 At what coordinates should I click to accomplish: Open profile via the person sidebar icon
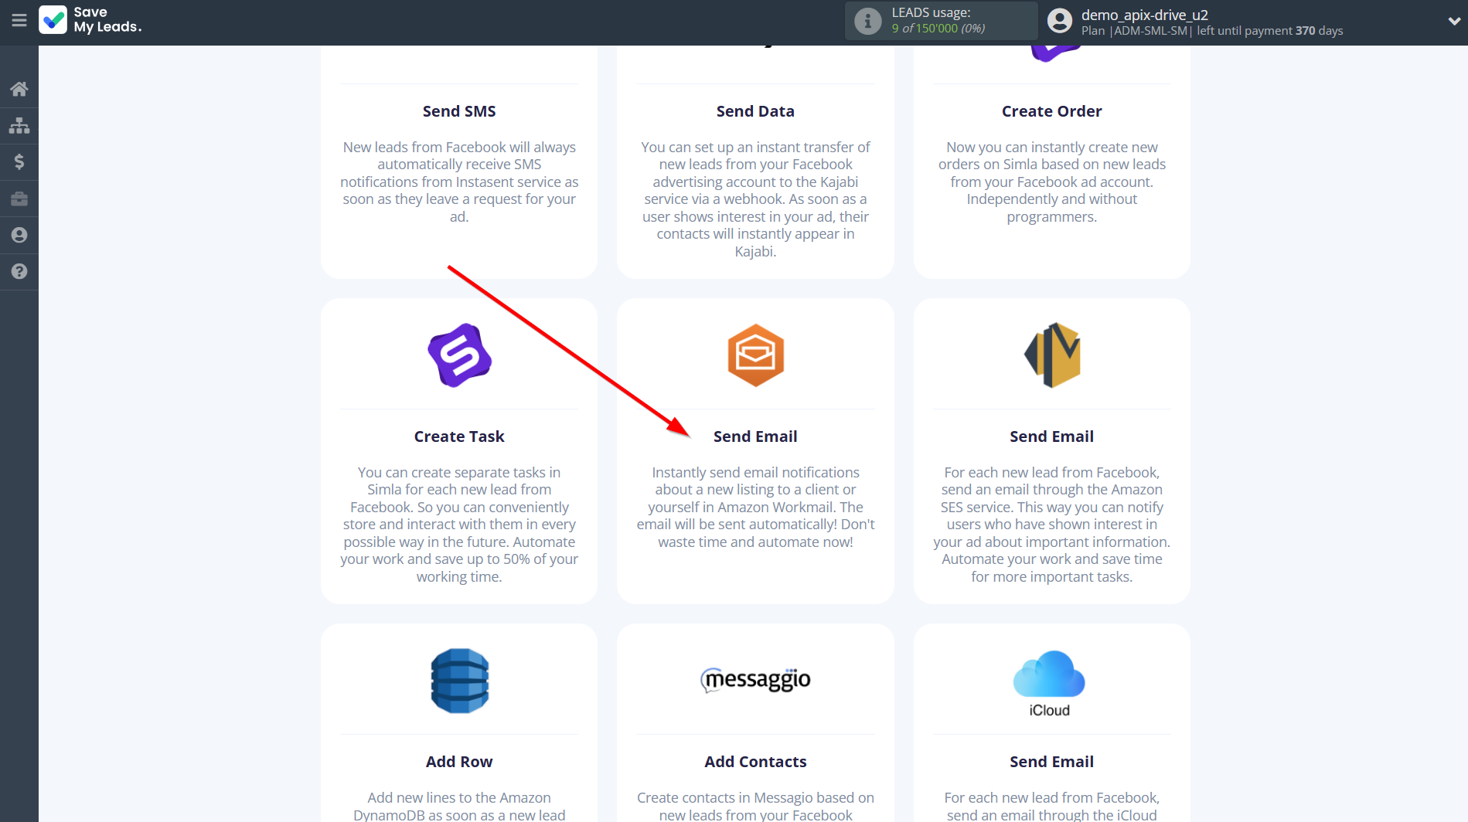click(19, 235)
